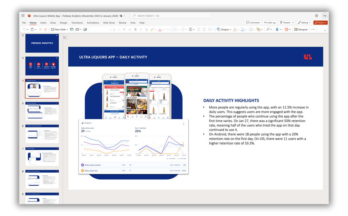Expand the Undo dropdown arrow
This screenshot has width=348, height=216.
pos(28,29)
